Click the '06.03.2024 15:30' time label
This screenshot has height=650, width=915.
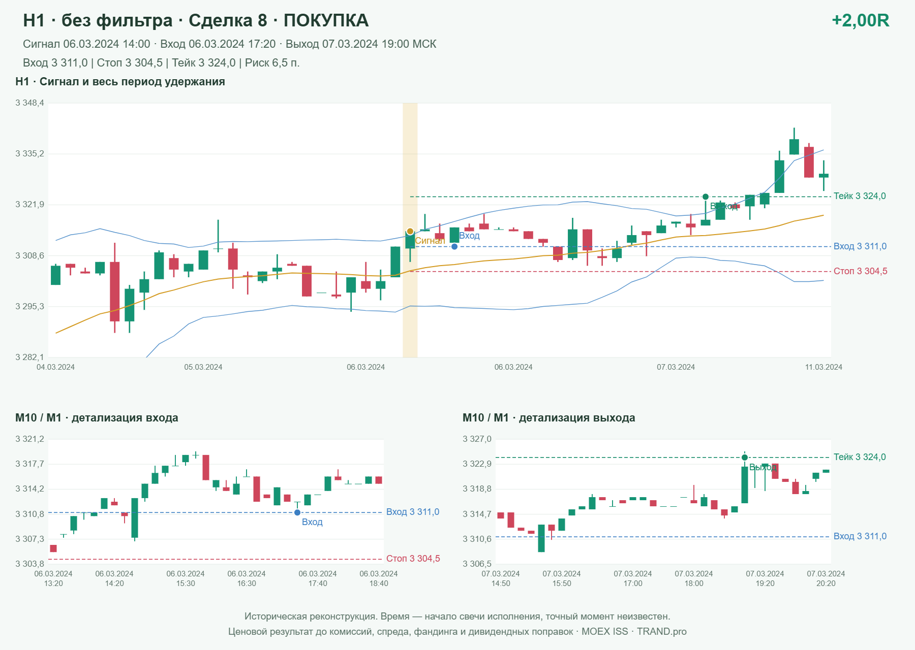[x=186, y=578]
